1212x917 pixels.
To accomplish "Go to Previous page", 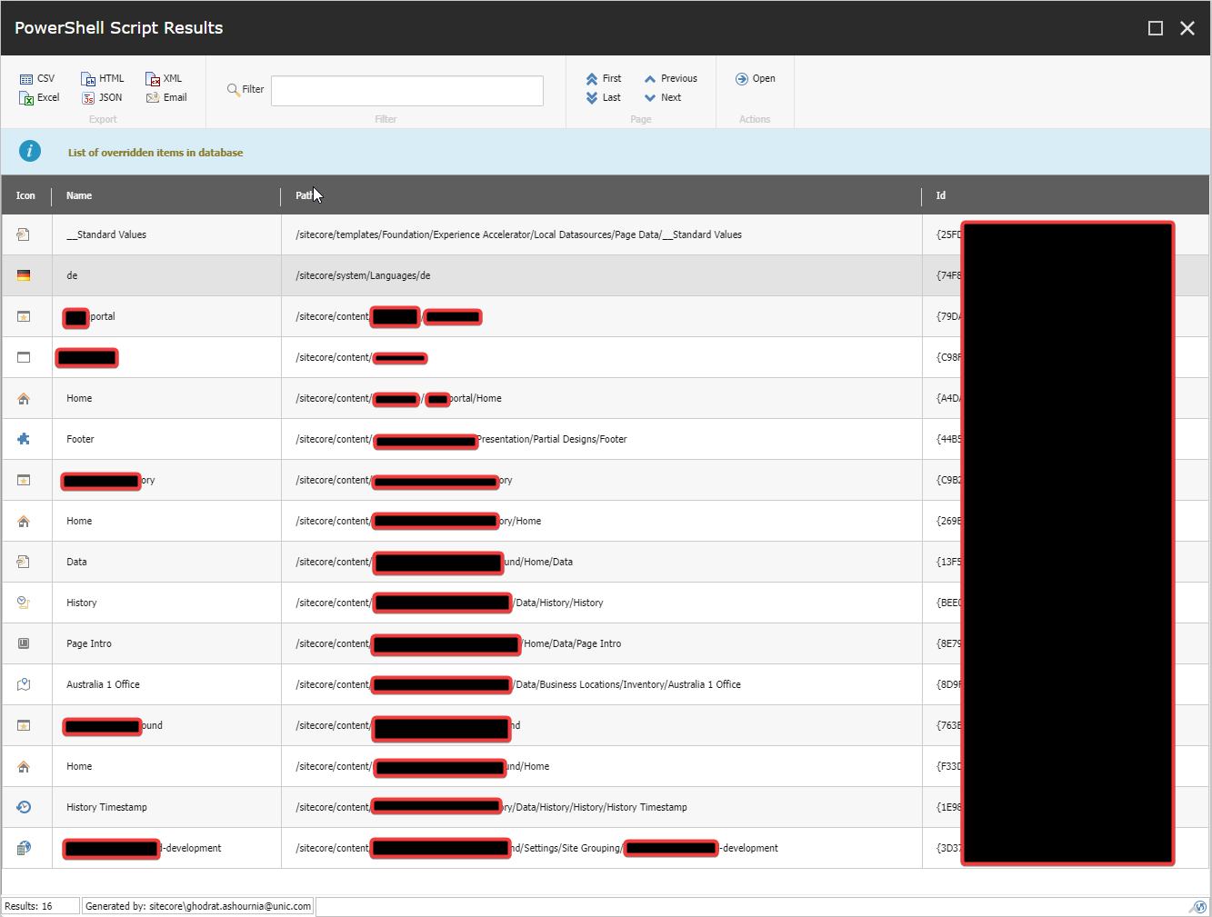I will tap(671, 79).
